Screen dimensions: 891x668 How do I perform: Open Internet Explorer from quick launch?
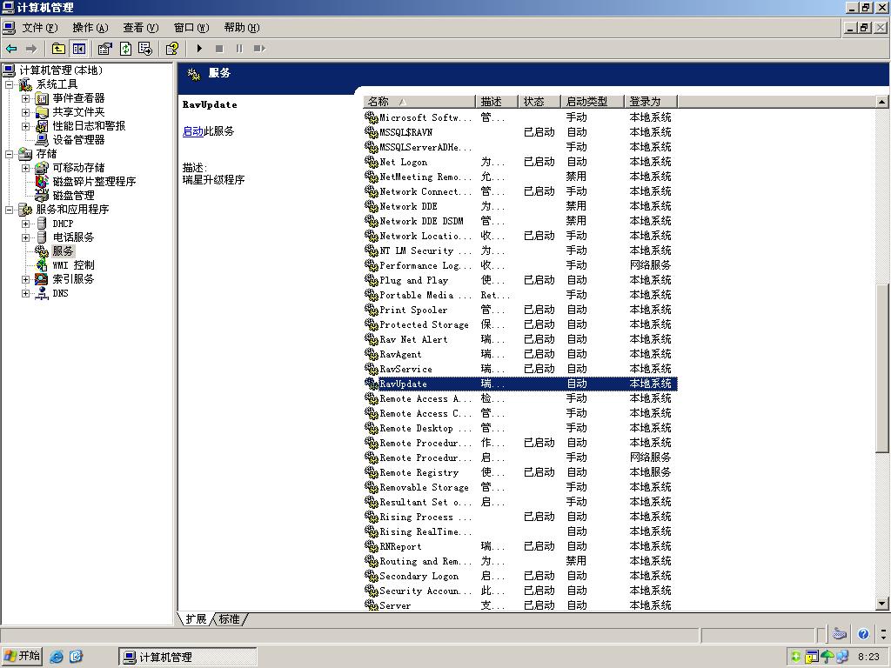point(57,657)
